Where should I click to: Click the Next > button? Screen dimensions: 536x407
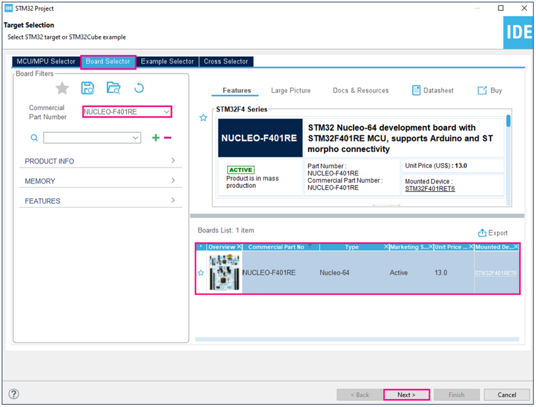tap(406, 395)
